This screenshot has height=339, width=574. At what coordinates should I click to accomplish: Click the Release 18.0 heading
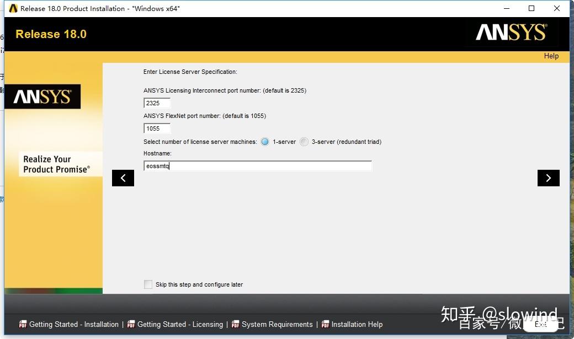51,34
